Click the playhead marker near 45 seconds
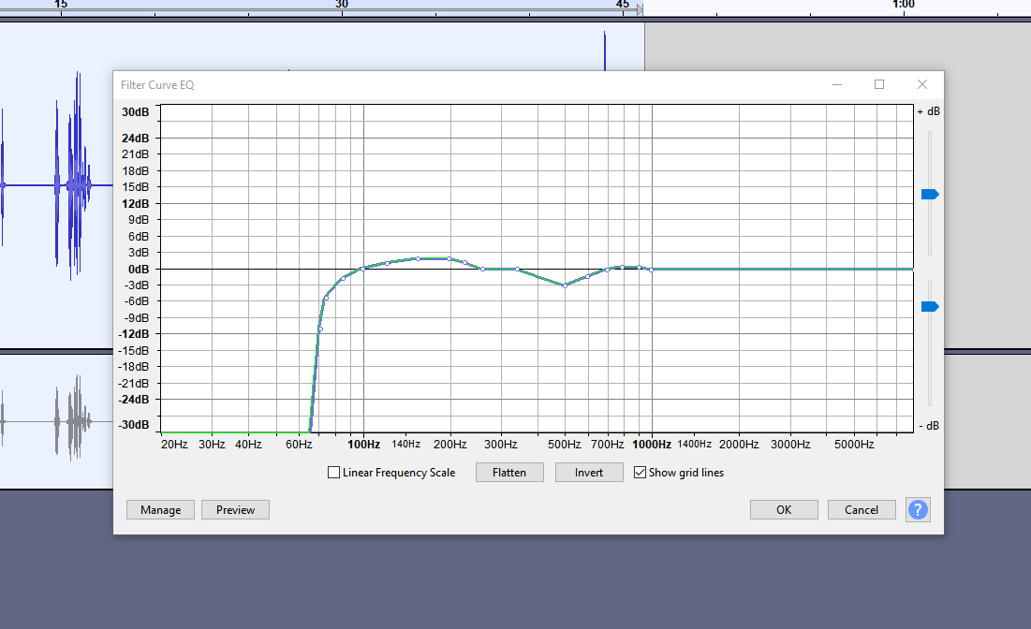The height and width of the screenshot is (629, 1031). pos(638,9)
